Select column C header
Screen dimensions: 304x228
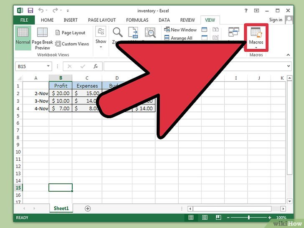[87, 78]
